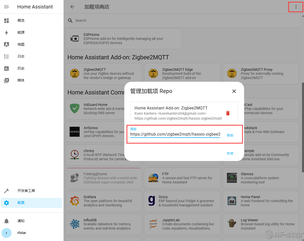Delete the Zigbee2MQTT repository with trash icon
The height and width of the screenshot is (241, 304).
click(x=228, y=113)
